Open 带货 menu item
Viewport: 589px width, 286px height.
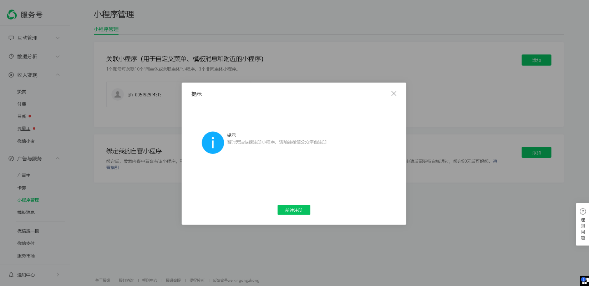(x=22, y=116)
